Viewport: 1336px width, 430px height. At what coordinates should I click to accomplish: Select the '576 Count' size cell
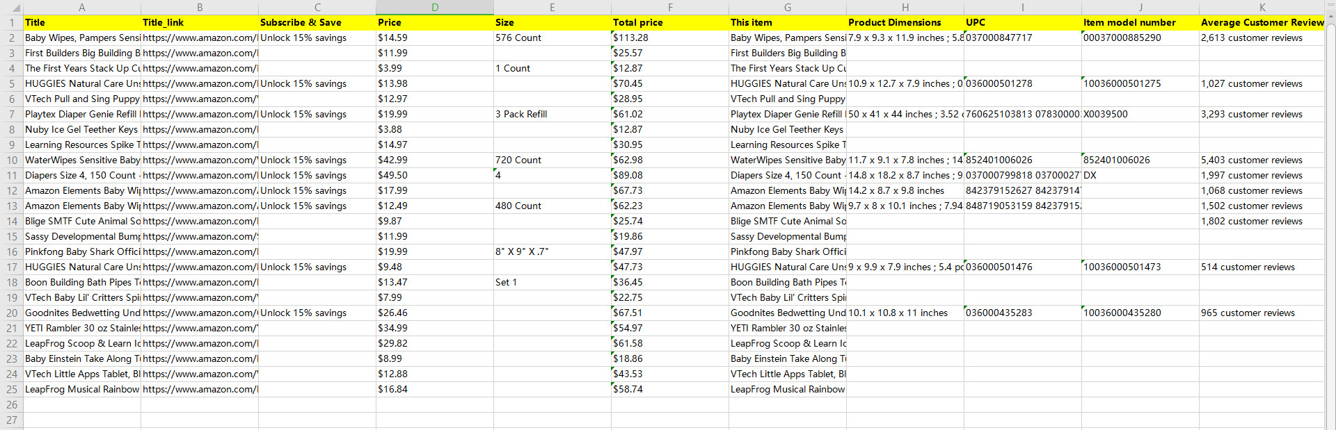click(552, 38)
